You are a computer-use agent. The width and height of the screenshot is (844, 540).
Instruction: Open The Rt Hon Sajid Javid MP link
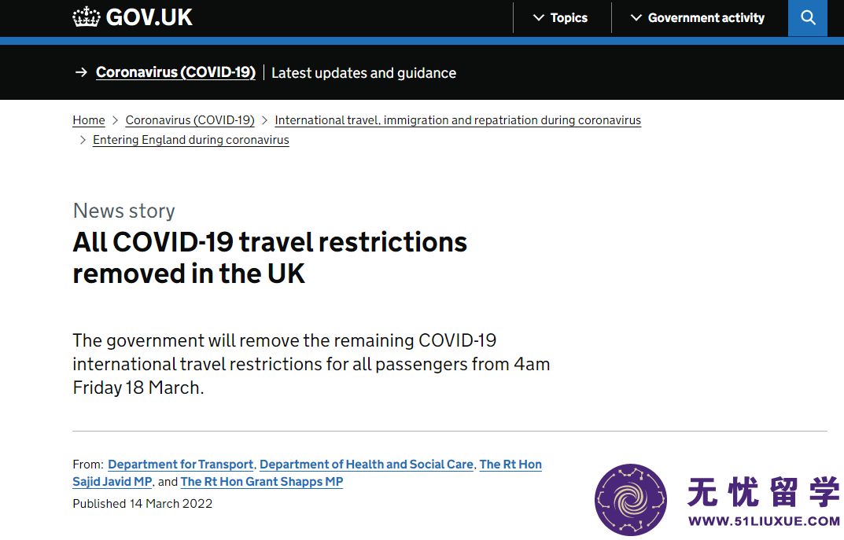(112, 481)
